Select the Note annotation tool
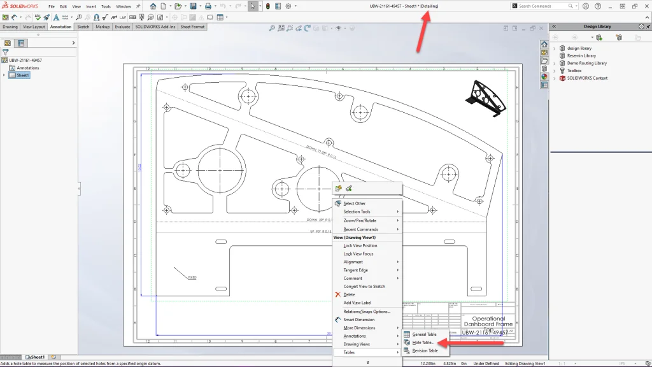The height and width of the screenshot is (367, 652). pyautogui.click(x=56, y=17)
